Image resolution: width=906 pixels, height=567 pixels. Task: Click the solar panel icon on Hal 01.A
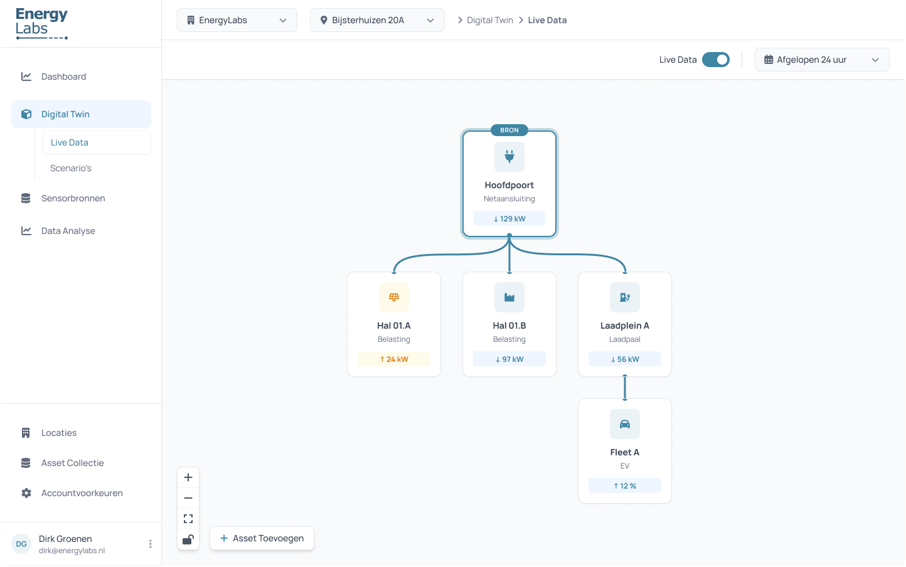pos(393,297)
